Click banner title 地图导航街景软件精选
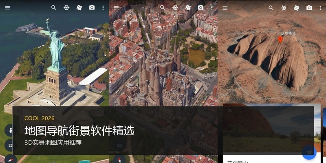Image resolution: width=326 pixels, height=163 pixels. tap(79, 131)
